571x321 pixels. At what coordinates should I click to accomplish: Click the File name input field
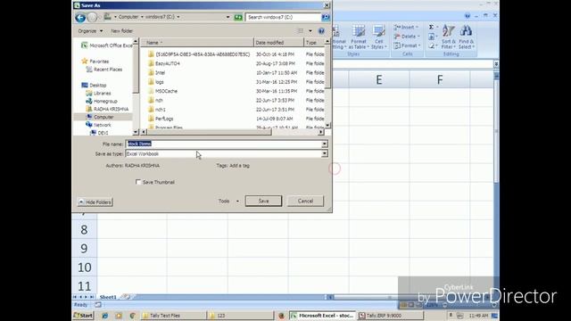[x=223, y=144]
